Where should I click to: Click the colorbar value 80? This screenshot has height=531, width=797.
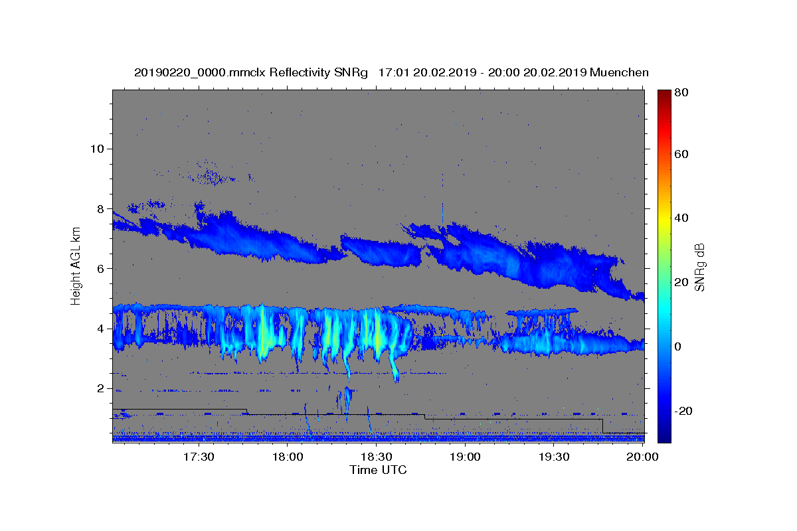tap(681, 93)
